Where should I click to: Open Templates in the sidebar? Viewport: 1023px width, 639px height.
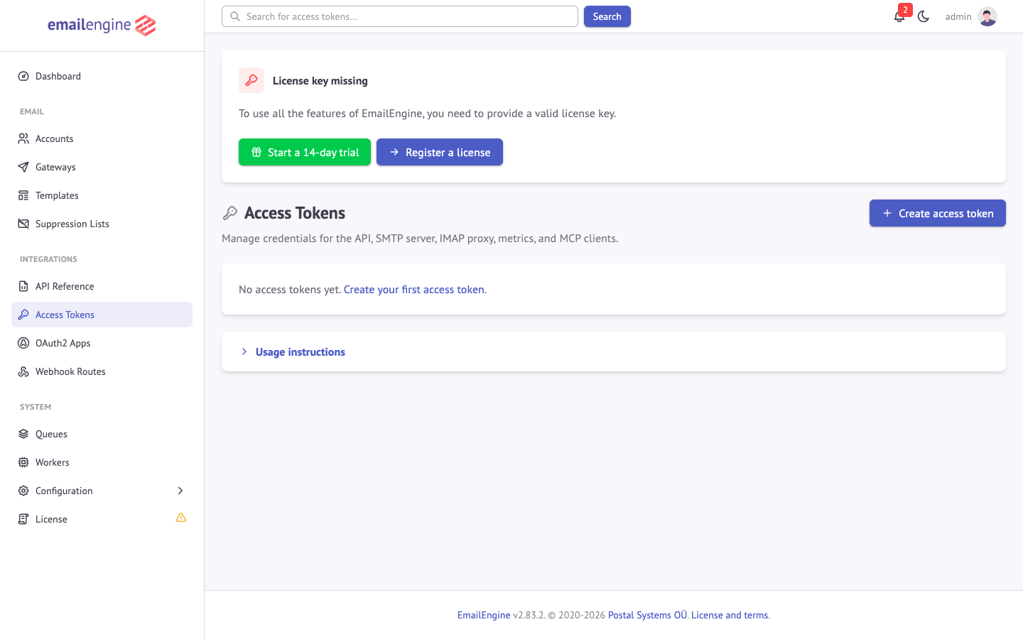pyautogui.click(x=102, y=195)
